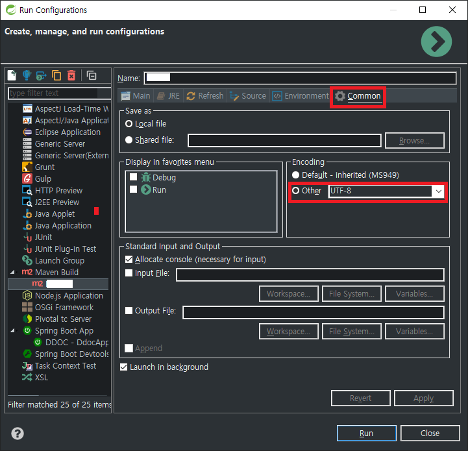468x451 pixels.
Task: Collapse the Spring Boot App node
Action: 14,331
